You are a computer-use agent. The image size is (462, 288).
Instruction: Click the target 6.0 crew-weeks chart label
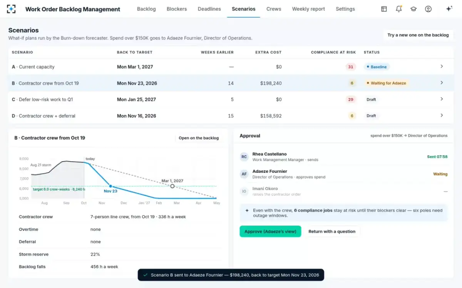pyautogui.click(x=59, y=189)
